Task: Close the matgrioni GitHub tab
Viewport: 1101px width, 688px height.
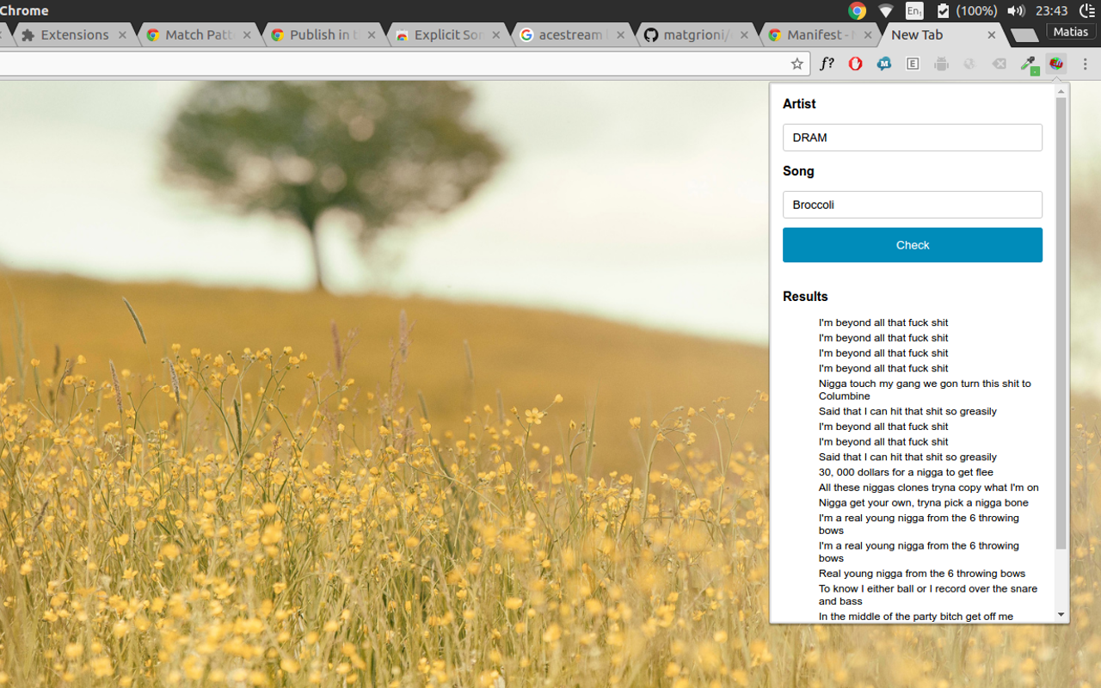Action: click(744, 35)
